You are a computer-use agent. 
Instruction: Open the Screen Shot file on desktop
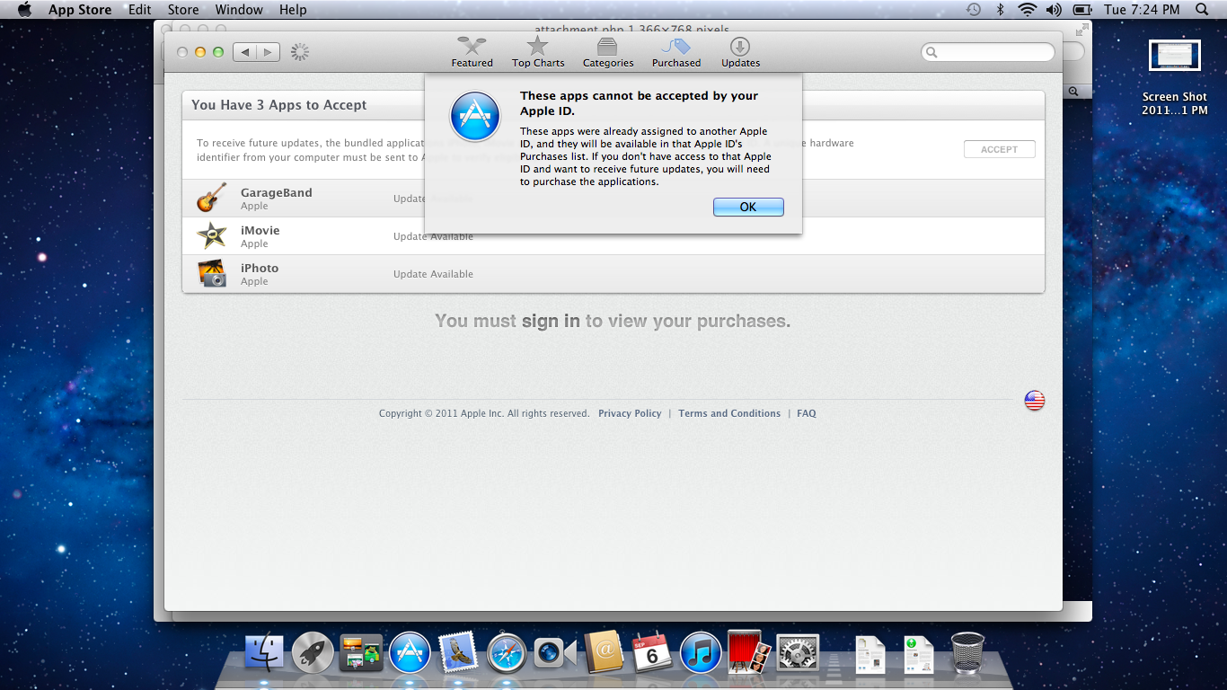click(x=1175, y=77)
